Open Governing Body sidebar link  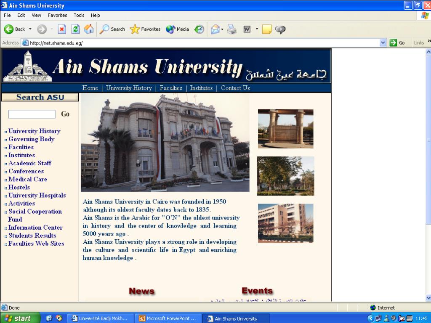(31, 139)
